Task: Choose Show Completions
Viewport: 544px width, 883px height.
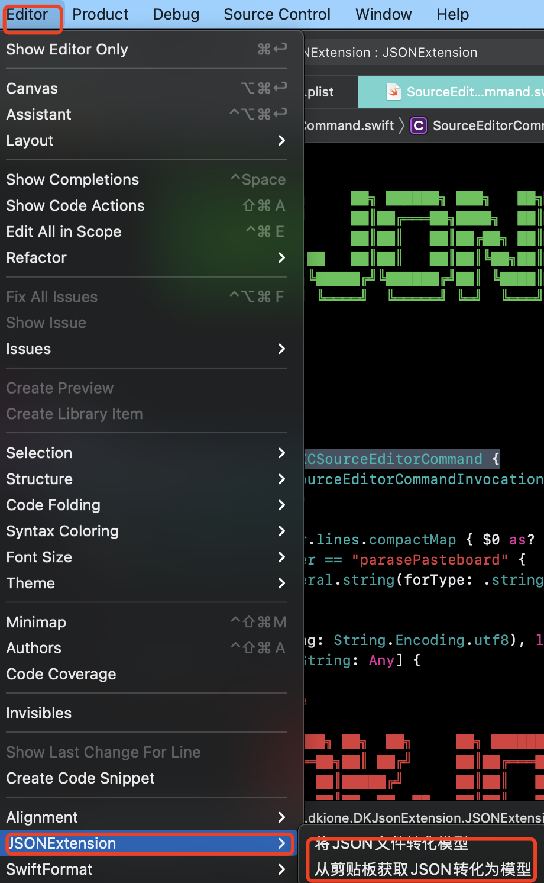Action: [147, 179]
